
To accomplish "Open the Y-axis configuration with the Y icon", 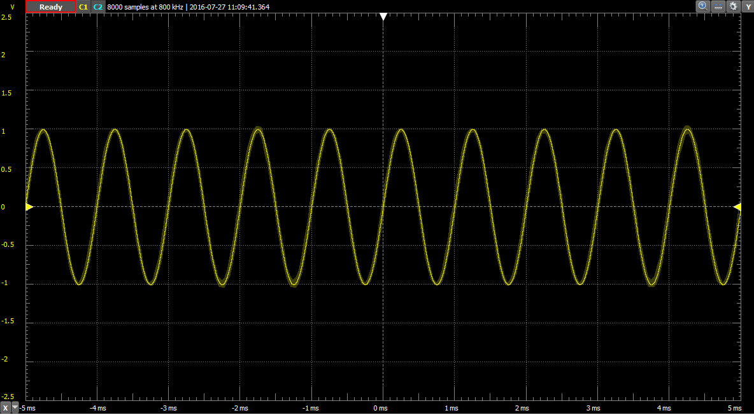I will click(749, 6).
